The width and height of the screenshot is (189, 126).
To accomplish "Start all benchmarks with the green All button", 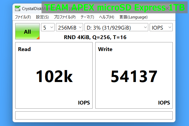I will click(27, 31).
